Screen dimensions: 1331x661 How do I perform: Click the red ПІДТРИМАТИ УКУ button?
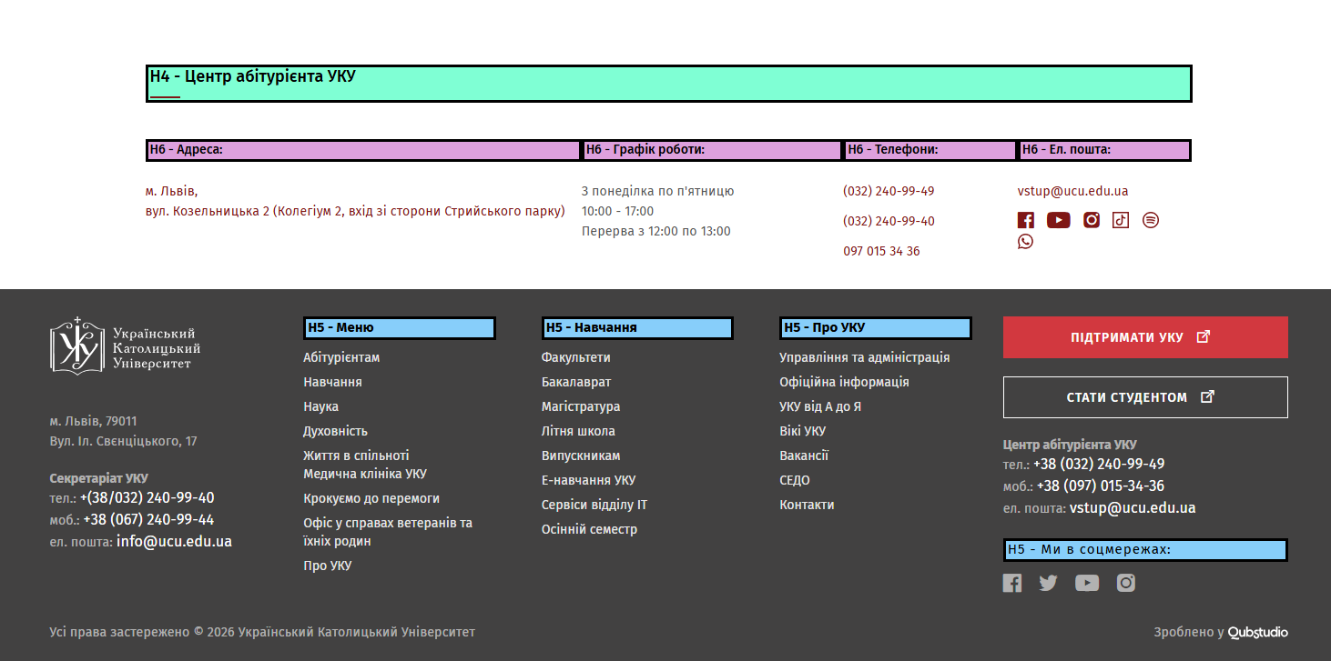[x=1145, y=337]
